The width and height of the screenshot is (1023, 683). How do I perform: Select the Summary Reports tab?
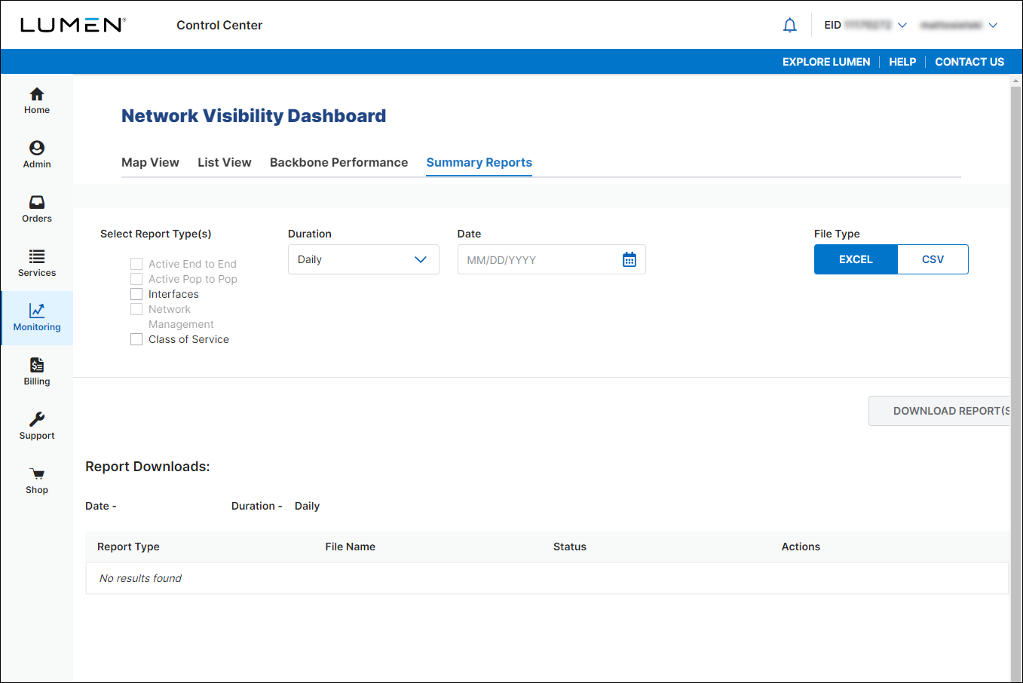pos(479,162)
